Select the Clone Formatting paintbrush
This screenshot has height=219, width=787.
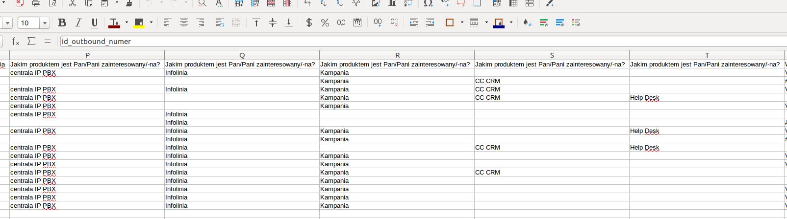coord(129,3)
